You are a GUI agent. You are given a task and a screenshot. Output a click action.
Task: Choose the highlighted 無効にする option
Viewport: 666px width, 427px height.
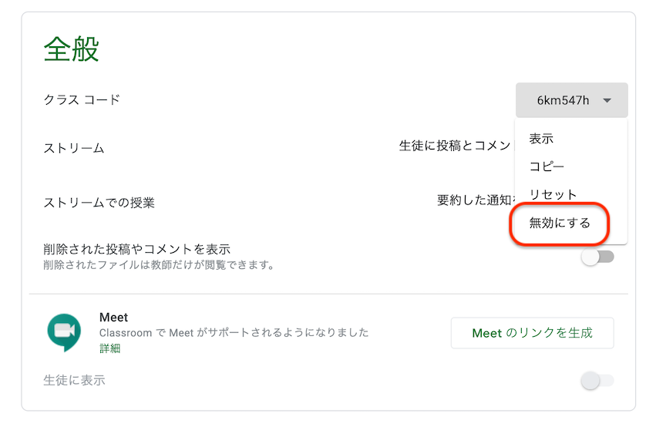pos(560,223)
